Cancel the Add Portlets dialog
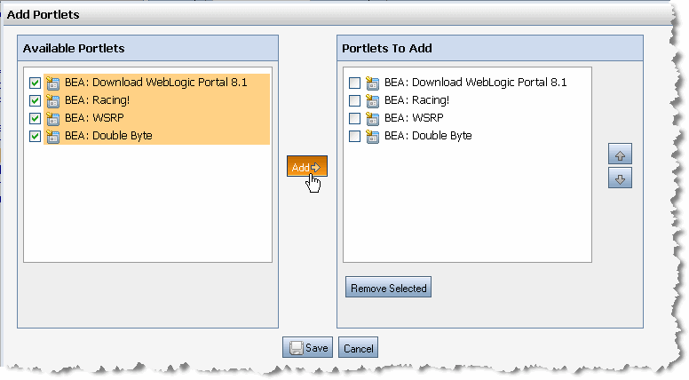Viewport: 689px width, 380px height. click(x=358, y=348)
